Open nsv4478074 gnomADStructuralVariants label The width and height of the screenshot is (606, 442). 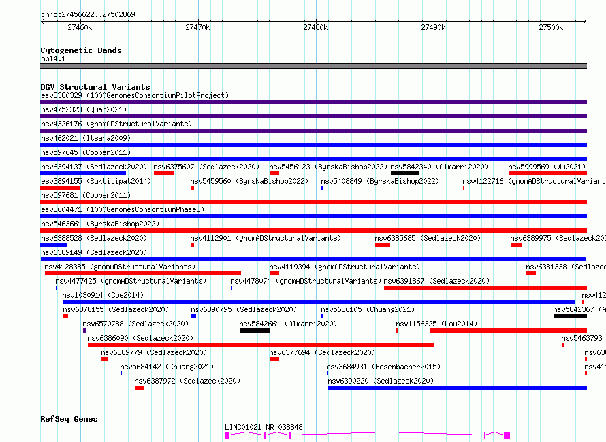coord(306,281)
